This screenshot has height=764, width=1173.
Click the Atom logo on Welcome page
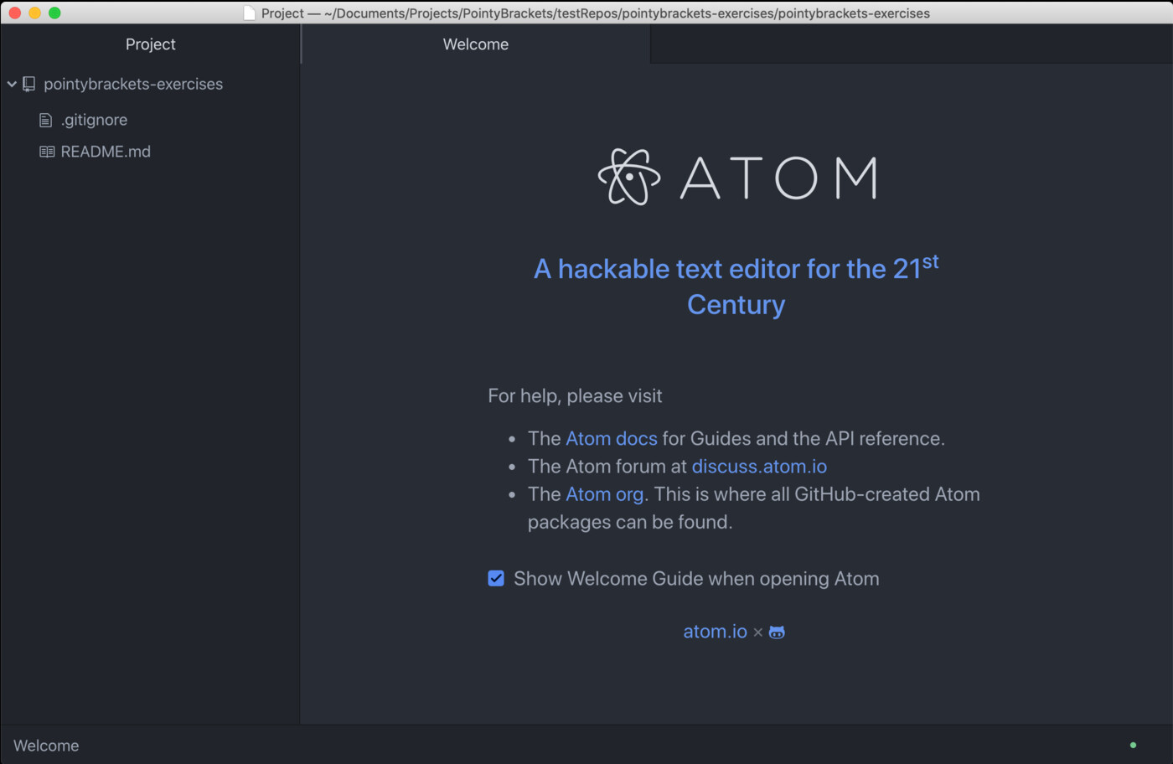click(x=737, y=177)
